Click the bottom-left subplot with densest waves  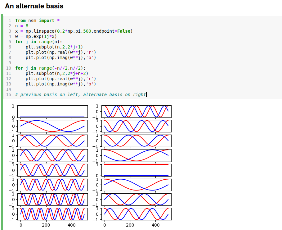[x=52, y=214]
